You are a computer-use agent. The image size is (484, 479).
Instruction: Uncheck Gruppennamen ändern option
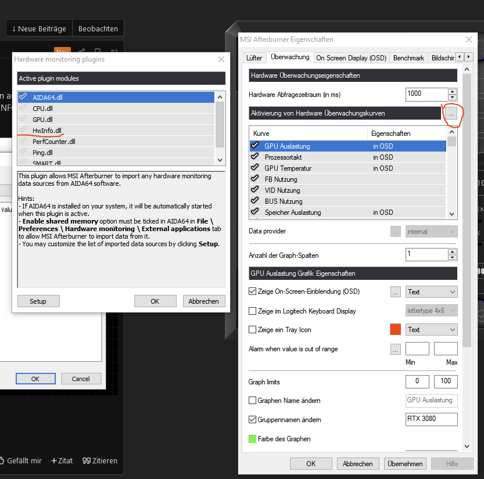click(253, 419)
